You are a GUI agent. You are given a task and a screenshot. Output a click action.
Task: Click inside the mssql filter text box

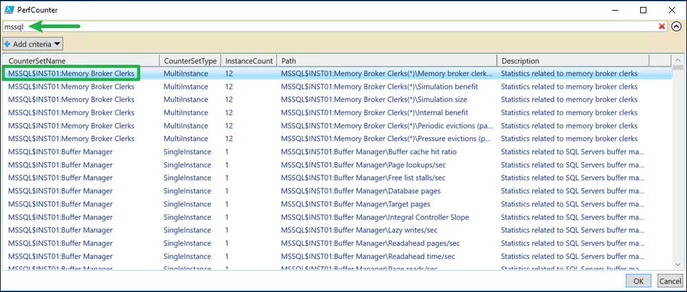click(x=335, y=27)
